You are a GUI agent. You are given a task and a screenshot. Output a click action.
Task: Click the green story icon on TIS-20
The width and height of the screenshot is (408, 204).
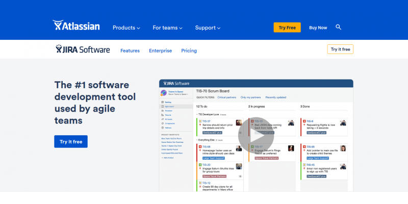(x=200, y=165)
